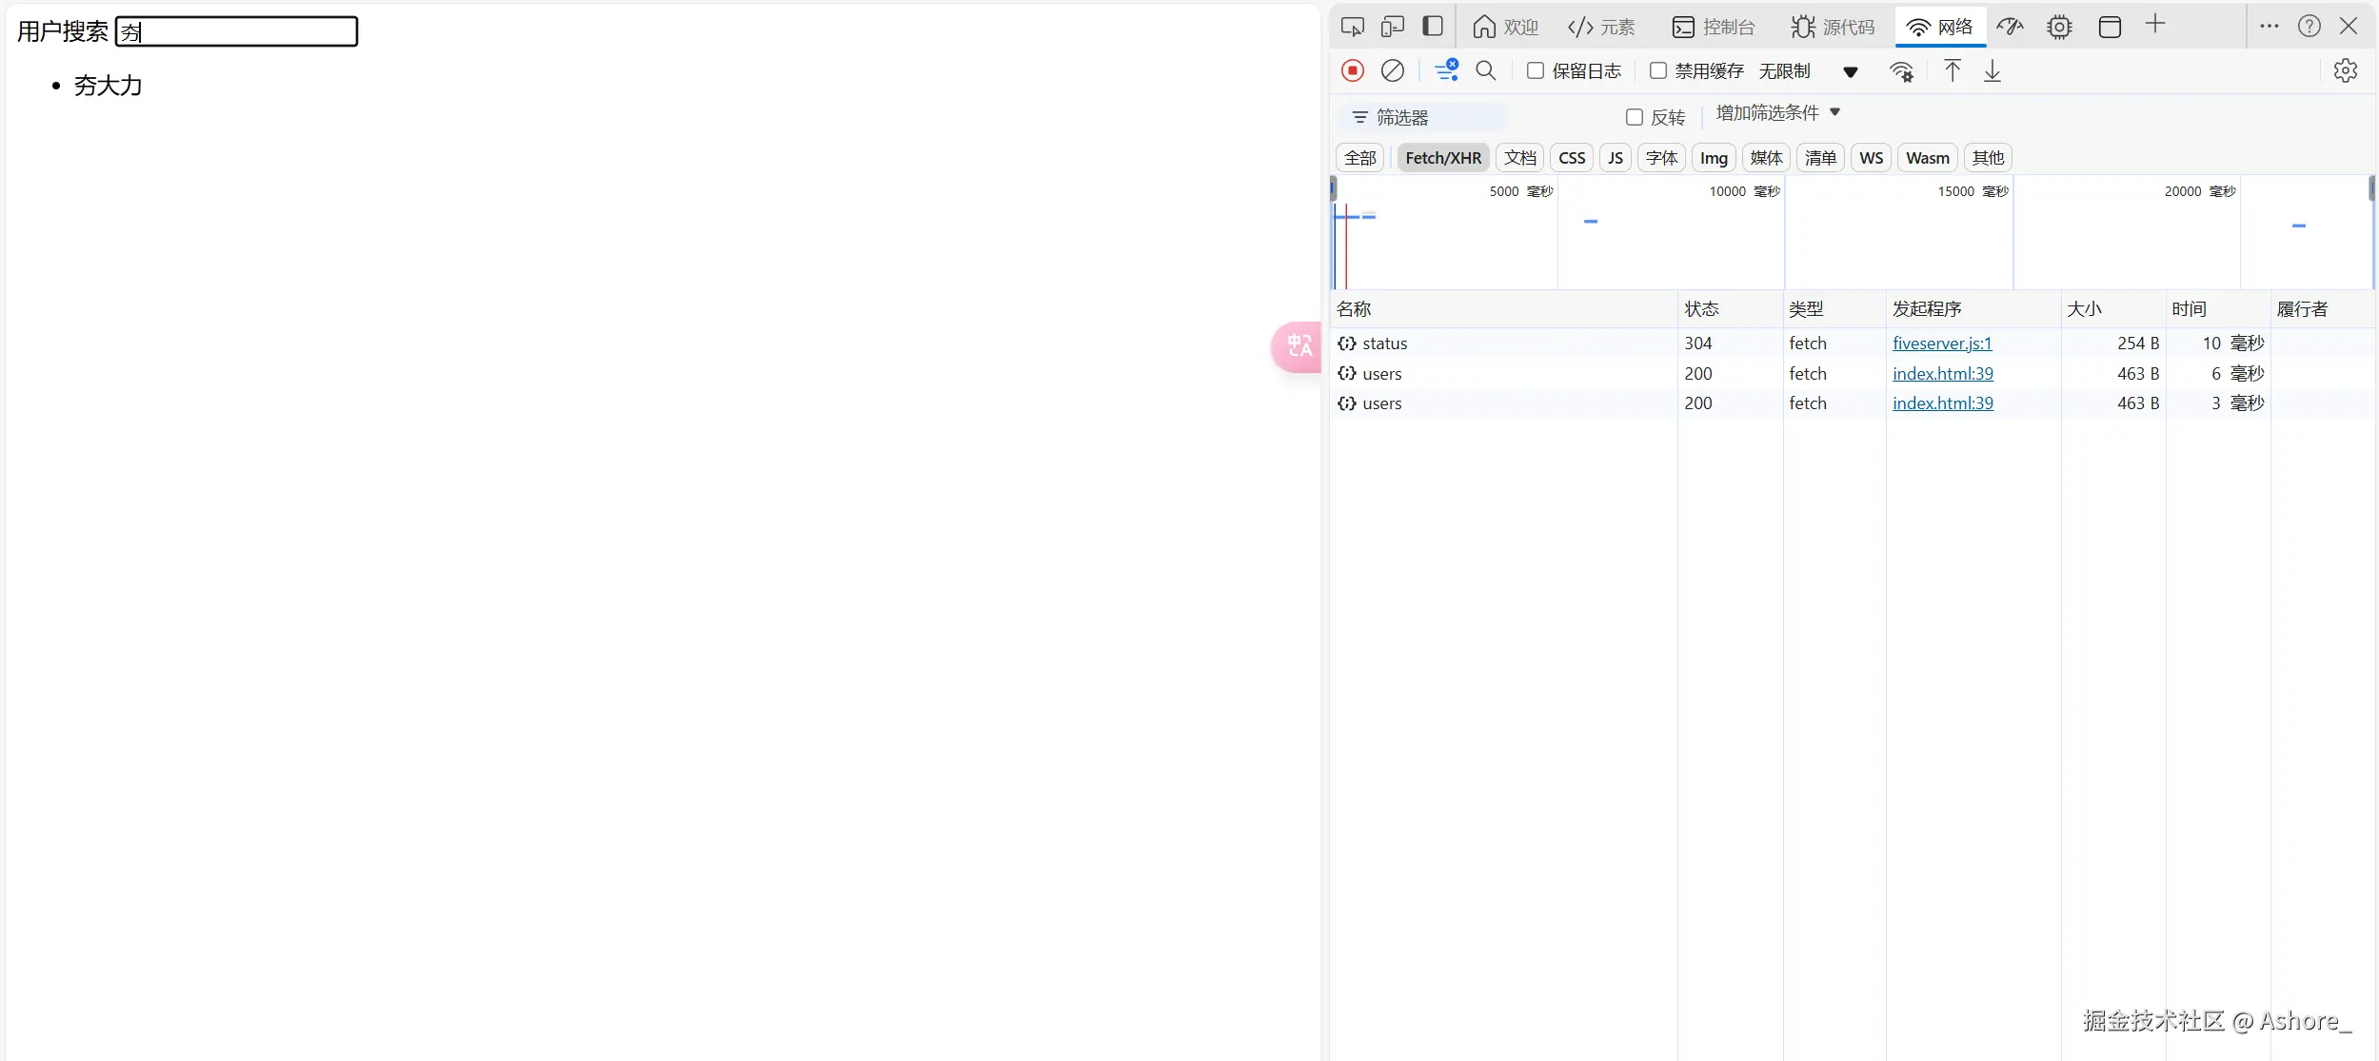Image resolution: width=2379 pixels, height=1061 pixels.
Task: Select the JS filter type
Action: pyautogui.click(x=1615, y=158)
